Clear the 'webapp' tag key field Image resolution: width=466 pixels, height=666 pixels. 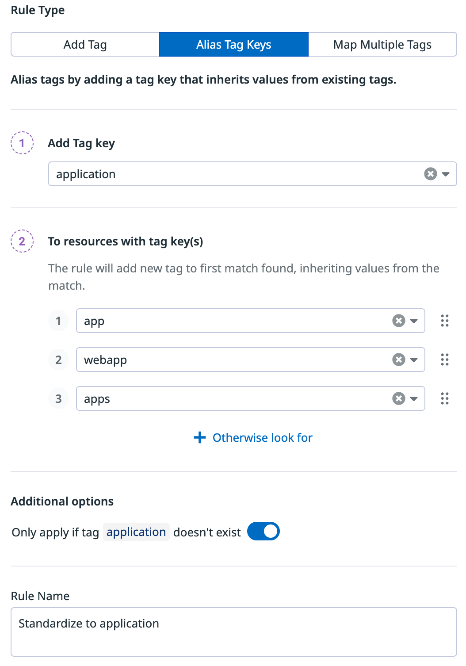(x=398, y=360)
